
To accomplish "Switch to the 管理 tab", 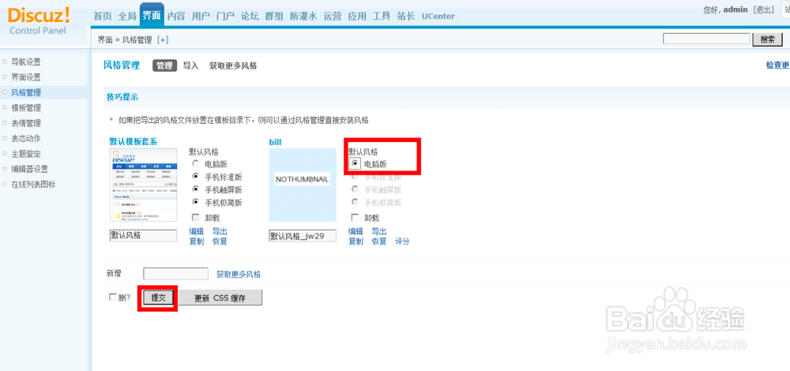I will 165,66.
